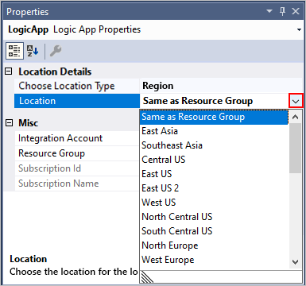
Task: Sort properties alphabetically
Action: (33, 51)
